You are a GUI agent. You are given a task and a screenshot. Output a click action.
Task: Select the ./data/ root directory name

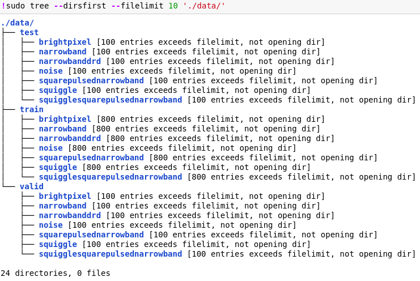tap(18, 23)
